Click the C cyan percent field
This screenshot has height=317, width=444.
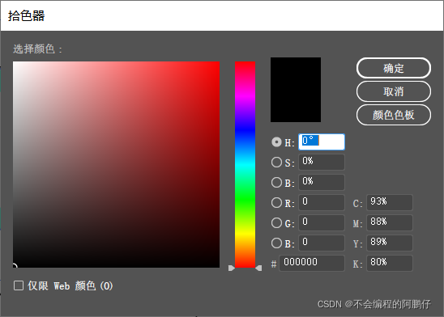pyautogui.click(x=390, y=203)
